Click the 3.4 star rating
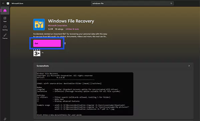 tap(50, 29)
